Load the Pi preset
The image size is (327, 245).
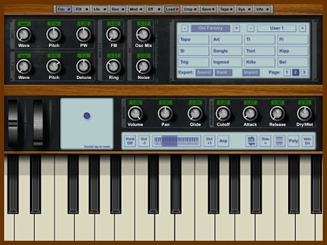point(293,39)
